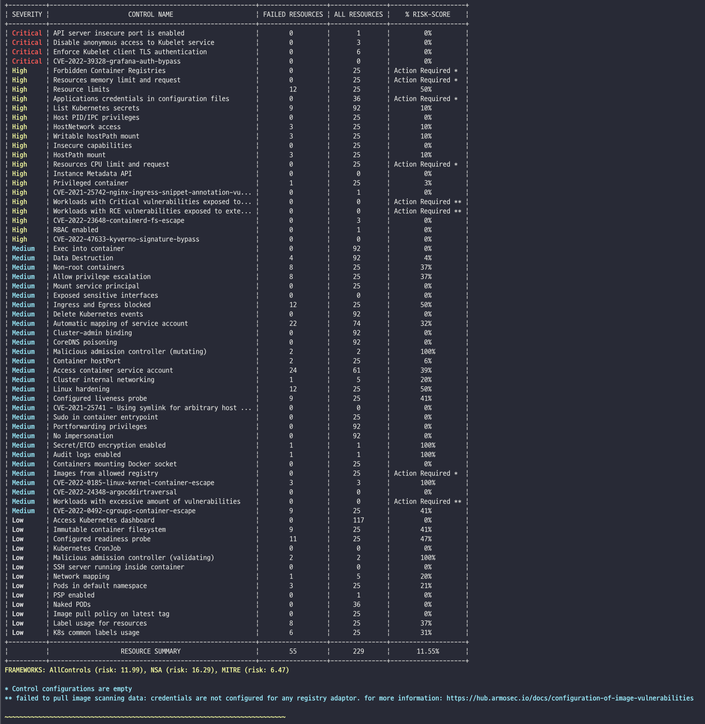Click 'Configured liveness probe' control
The height and width of the screenshot is (724, 705).
click(100, 399)
